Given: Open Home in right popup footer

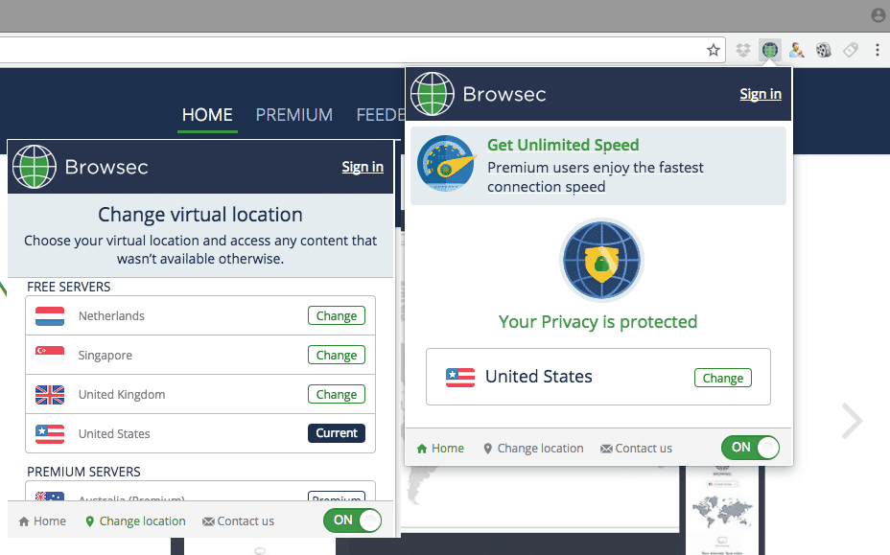Looking at the screenshot, I should click(440, 449).
